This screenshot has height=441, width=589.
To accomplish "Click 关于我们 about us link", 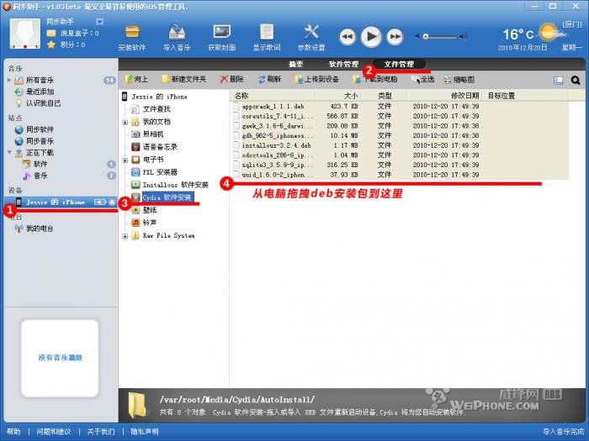I will pyautogui.click(x=101, y=432).
